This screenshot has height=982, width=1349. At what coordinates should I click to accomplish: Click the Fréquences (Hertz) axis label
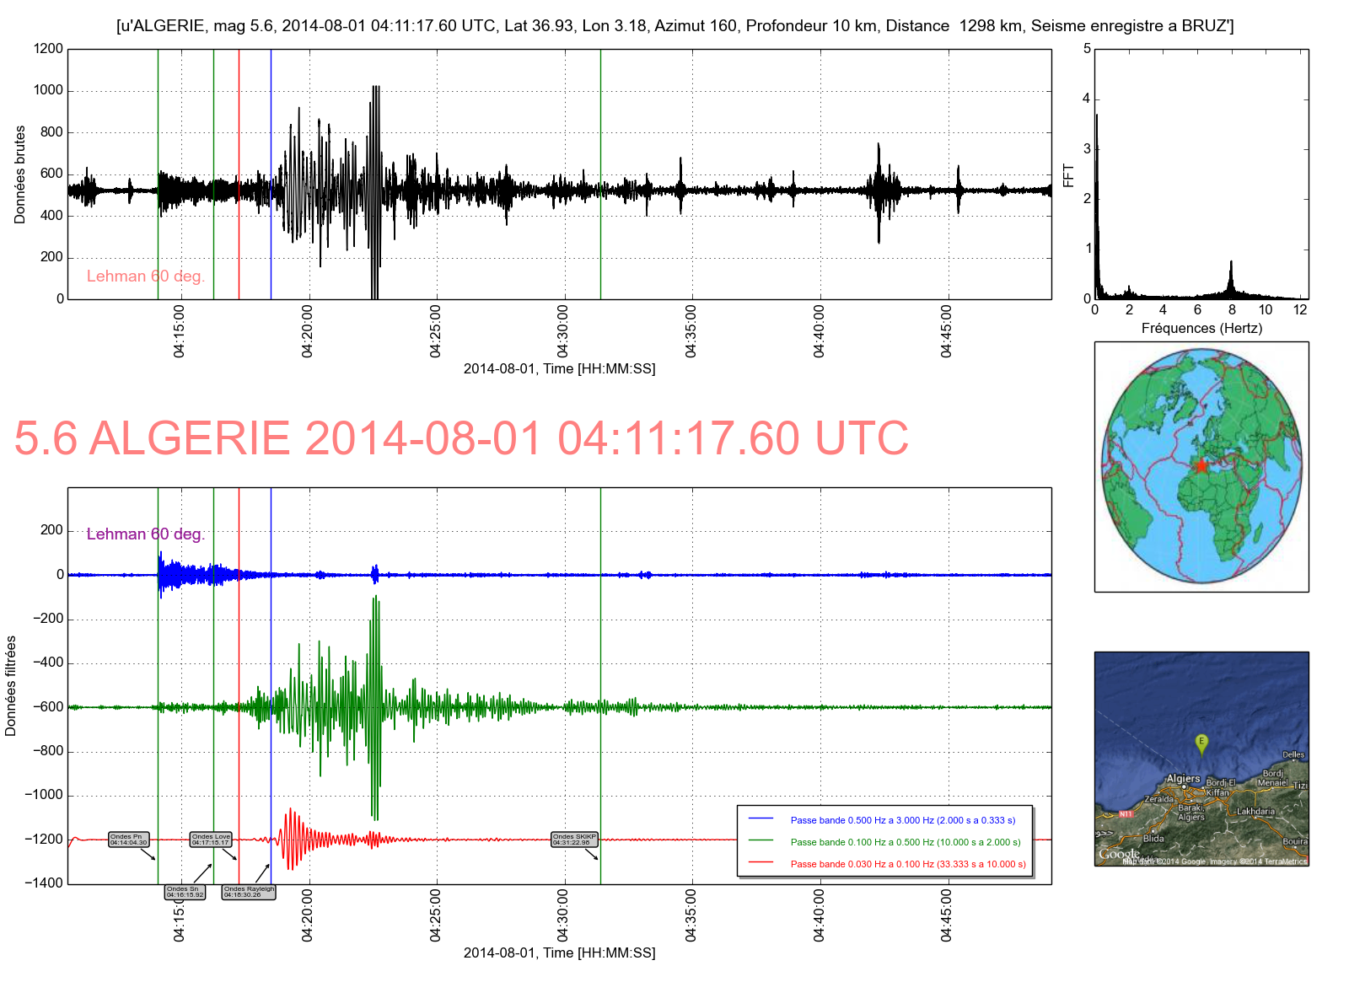(x=1201, y=328)
